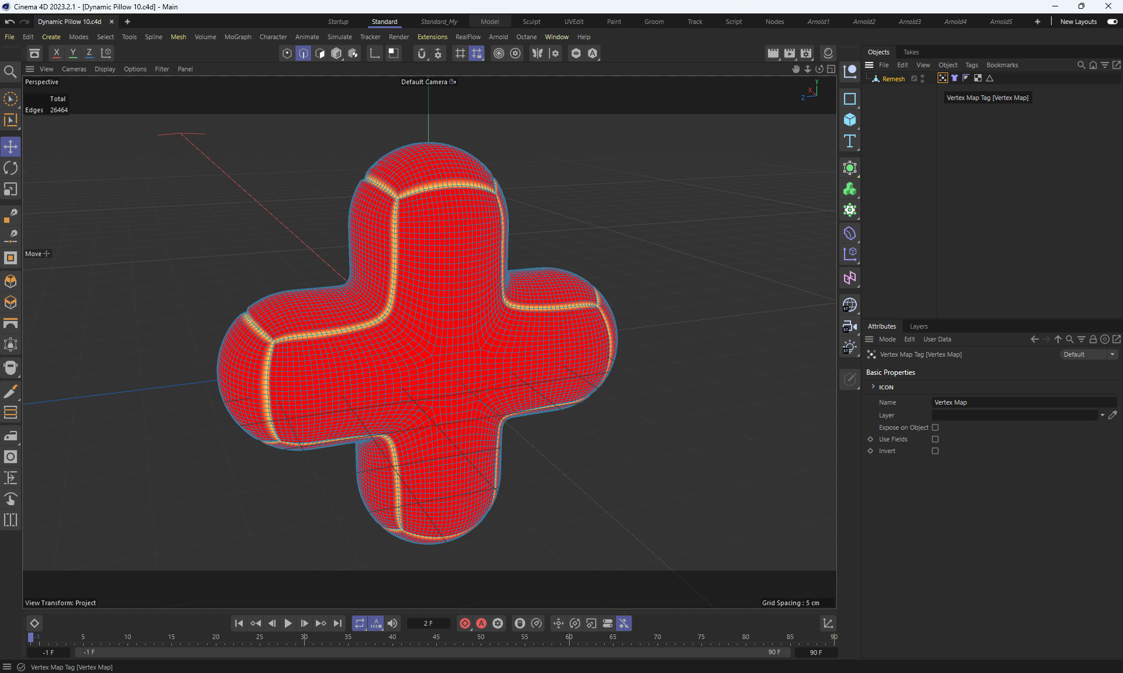This screenshot has height=673, width=1123.
Task: Switch to the Sculpt layout
Action: pyautogui.click(x=531, y=22)
